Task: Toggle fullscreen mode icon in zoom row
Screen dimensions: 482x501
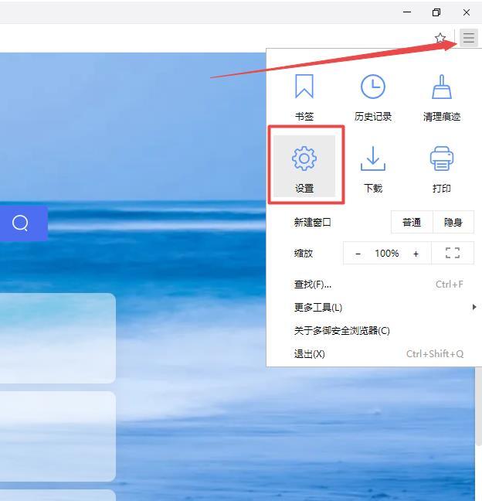Action: point(453,253)
